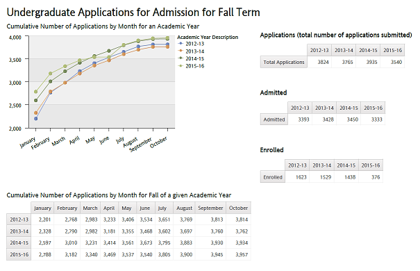Screen dimensions: 420x271
Task: Click the Total Applications row header
Action: (284, 62)
